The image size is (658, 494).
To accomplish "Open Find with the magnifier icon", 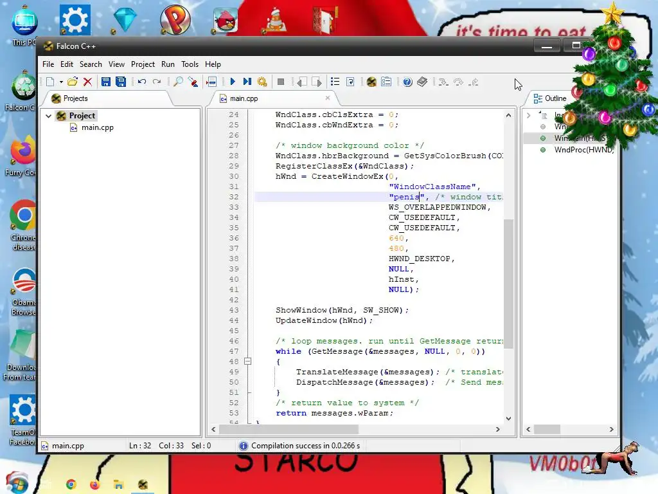I will pyautogui.click(x=178, y=82).
